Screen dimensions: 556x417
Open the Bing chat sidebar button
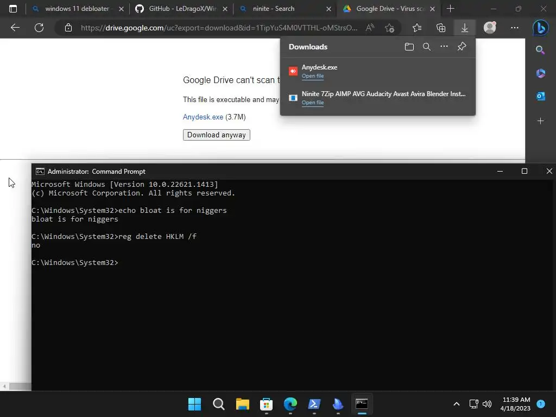[540, 28]
